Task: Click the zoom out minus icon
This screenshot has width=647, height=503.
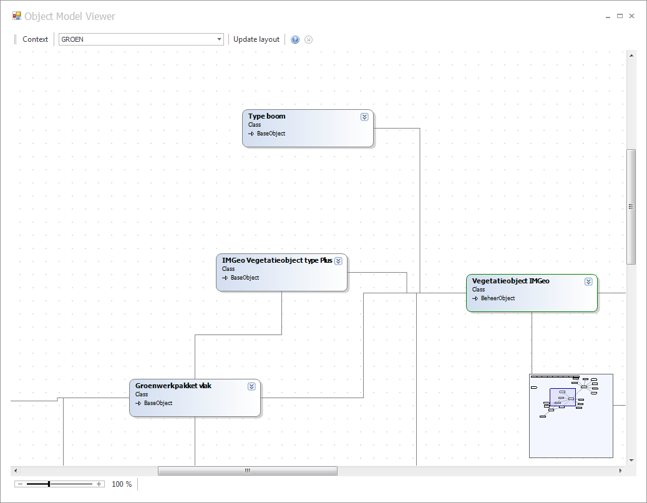Action: (x=20, y=484)
